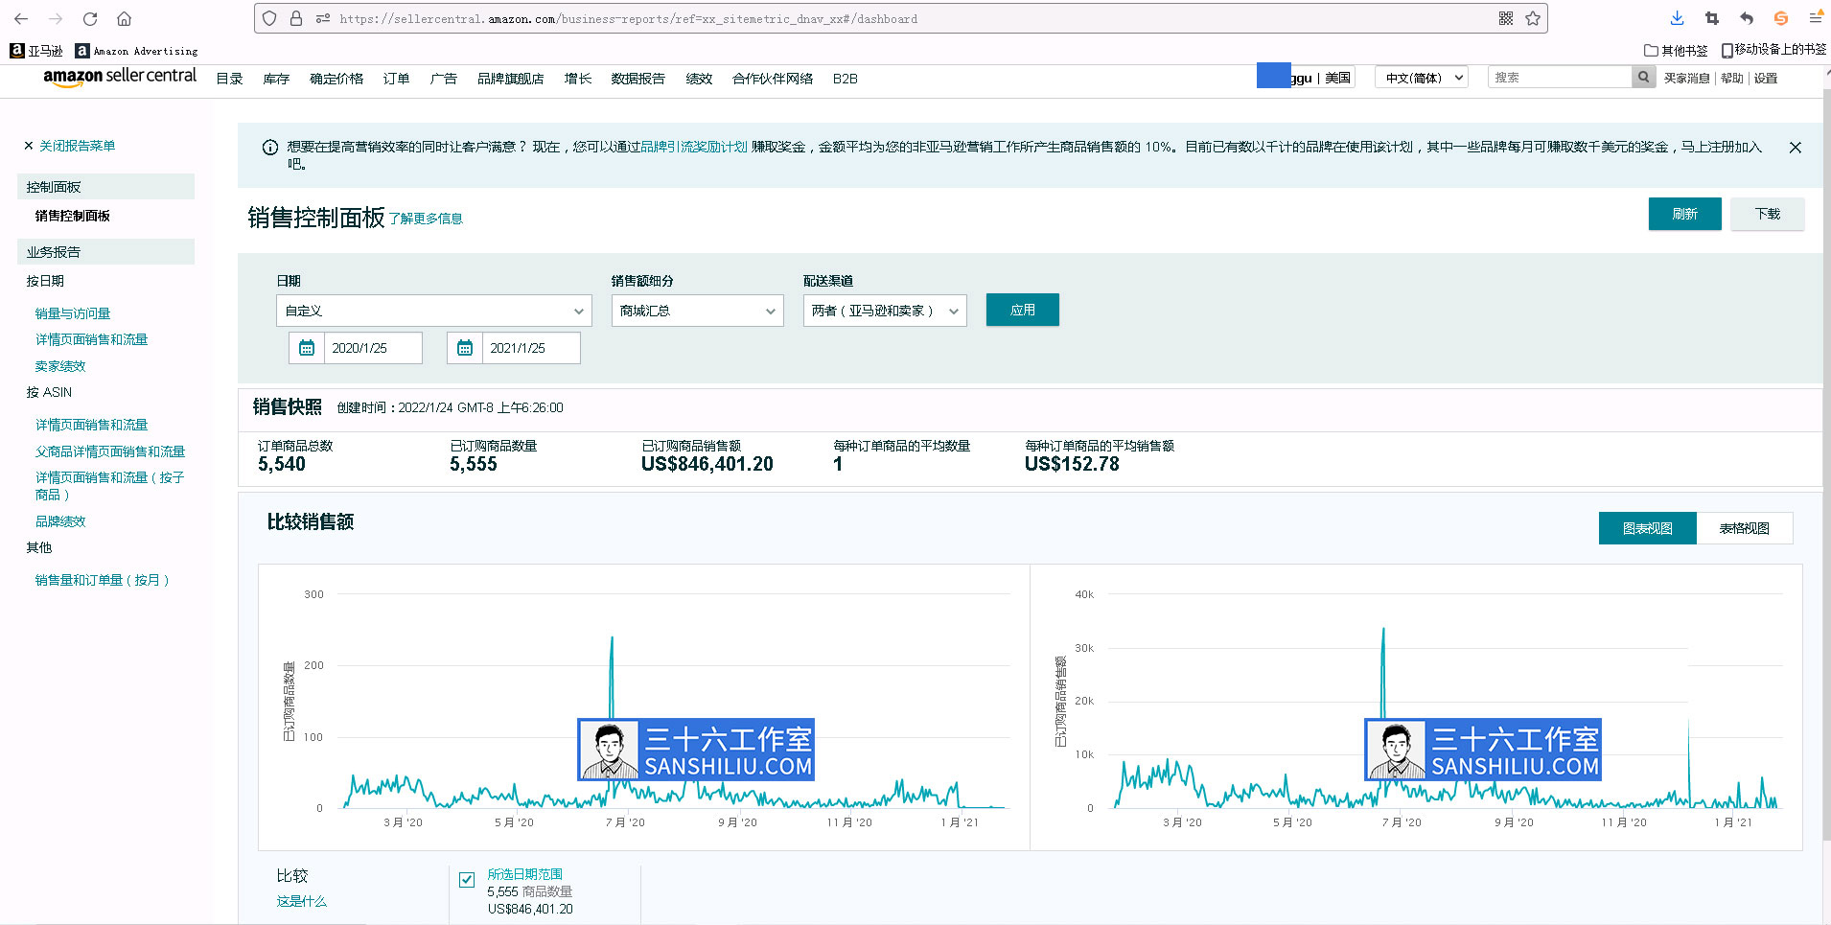
Task: Bookmark this page with the star icon
Action: [x=1533, y=18]
